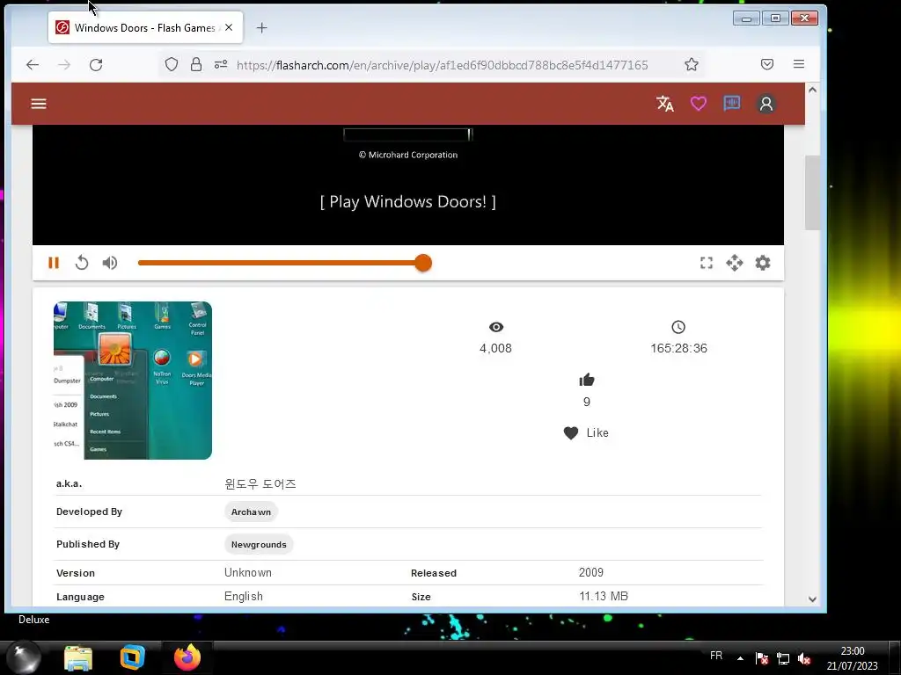The width and height of the screenshot is (901, 675).
Task: Click the Released year 2009
Action: point(591,572)
